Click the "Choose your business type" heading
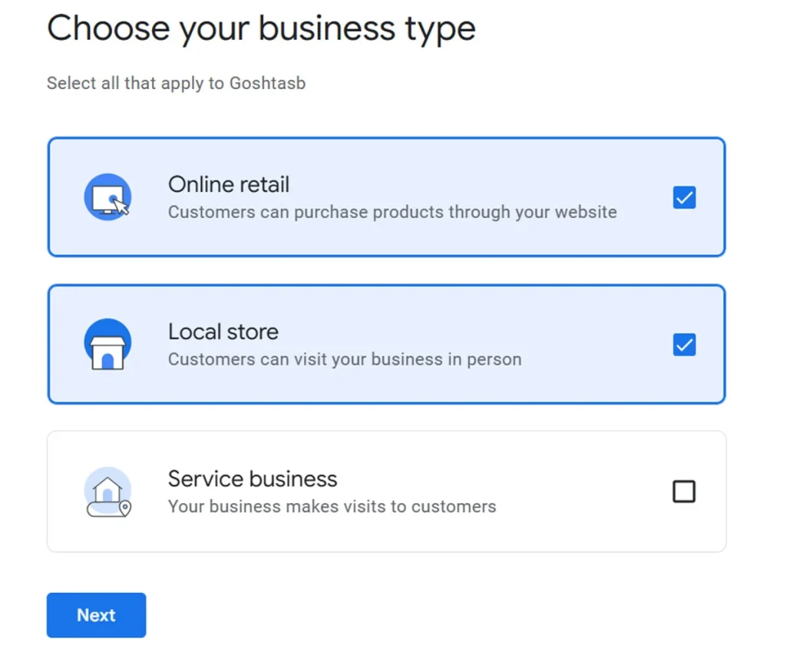786x655 pixels. coord(261,29)
